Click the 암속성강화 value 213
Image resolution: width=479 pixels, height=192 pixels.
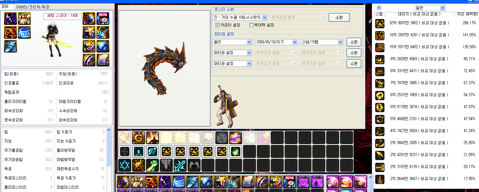[105, 120]
